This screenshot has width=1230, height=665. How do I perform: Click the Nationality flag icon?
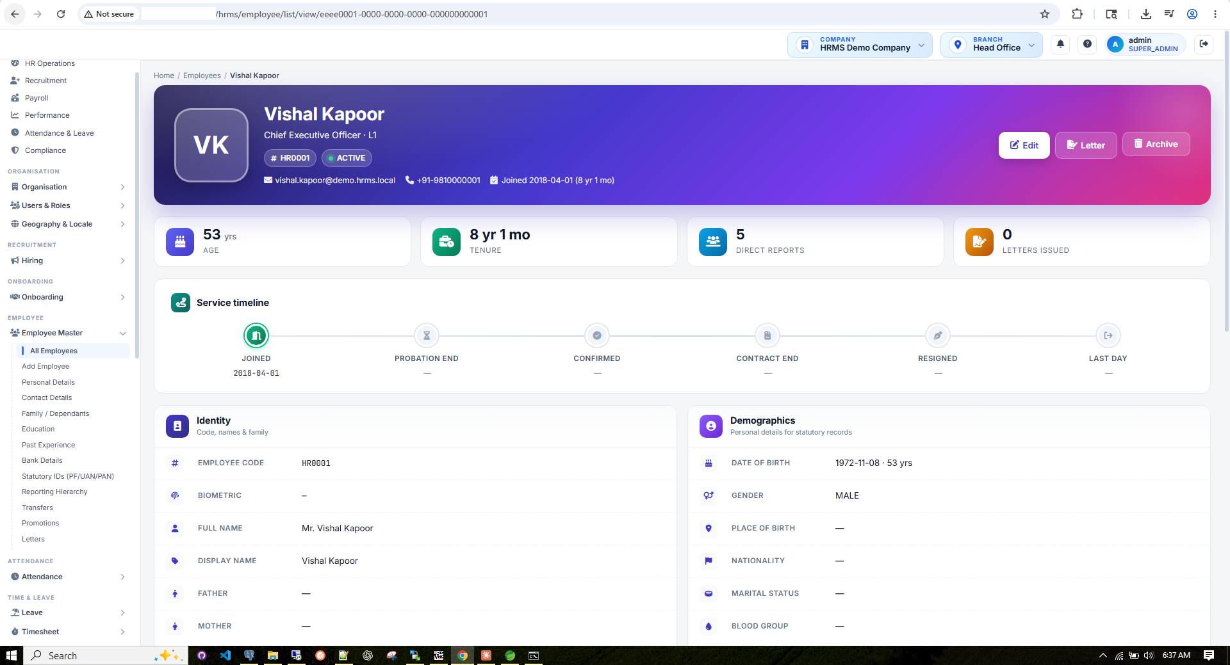709,561
